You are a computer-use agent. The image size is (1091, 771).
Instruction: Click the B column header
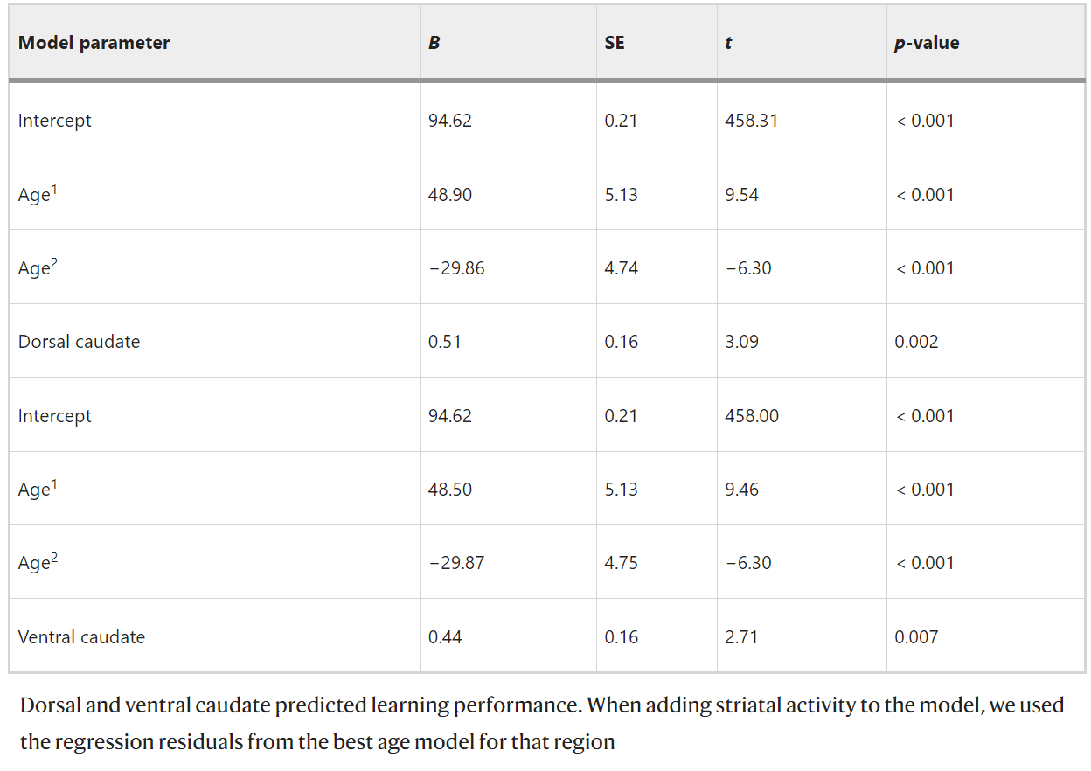pos(434,43)
